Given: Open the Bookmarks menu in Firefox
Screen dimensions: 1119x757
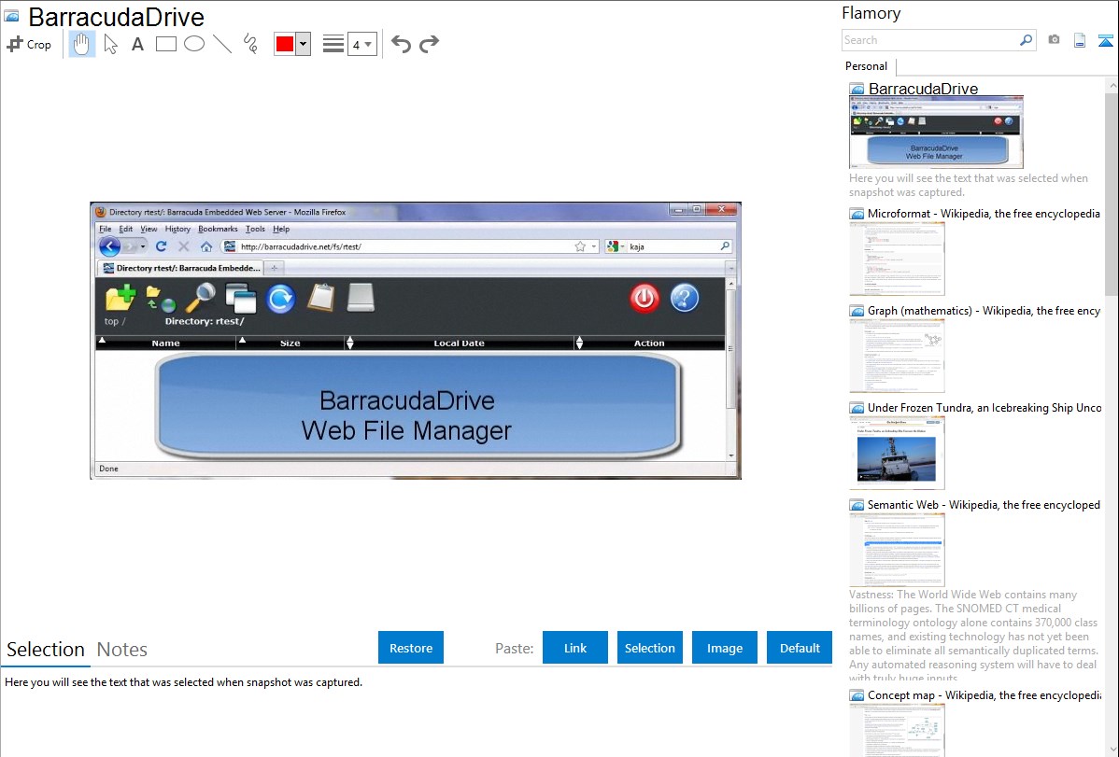Looking at the screenshot, I should point(218,229).
